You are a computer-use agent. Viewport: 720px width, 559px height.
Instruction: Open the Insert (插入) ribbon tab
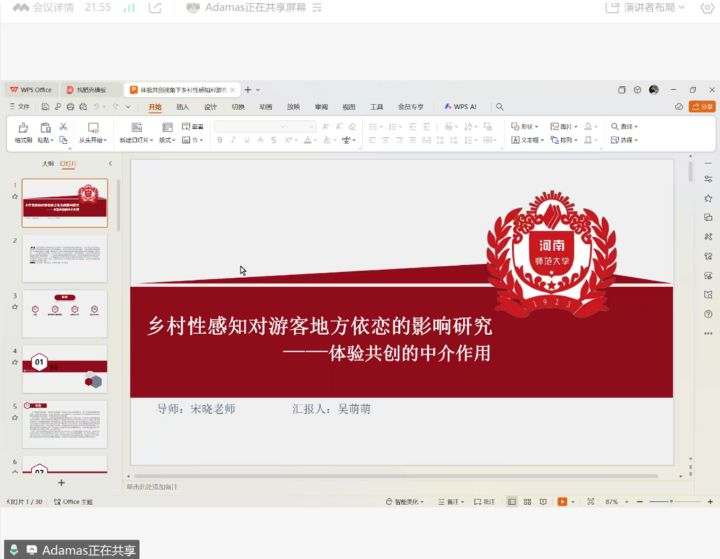[182, 107]
